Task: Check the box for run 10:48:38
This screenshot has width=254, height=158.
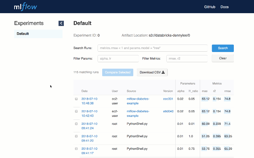Action: click(76, 99)
